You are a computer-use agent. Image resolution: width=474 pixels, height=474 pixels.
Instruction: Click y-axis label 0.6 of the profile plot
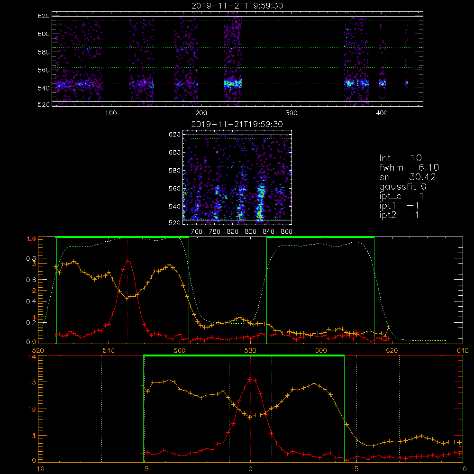(31, 280)
